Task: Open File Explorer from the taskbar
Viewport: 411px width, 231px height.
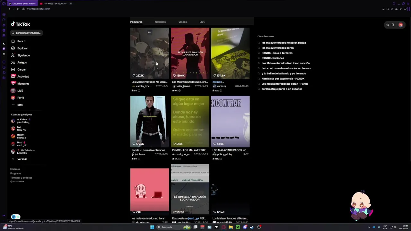Action: pos(231,227)
